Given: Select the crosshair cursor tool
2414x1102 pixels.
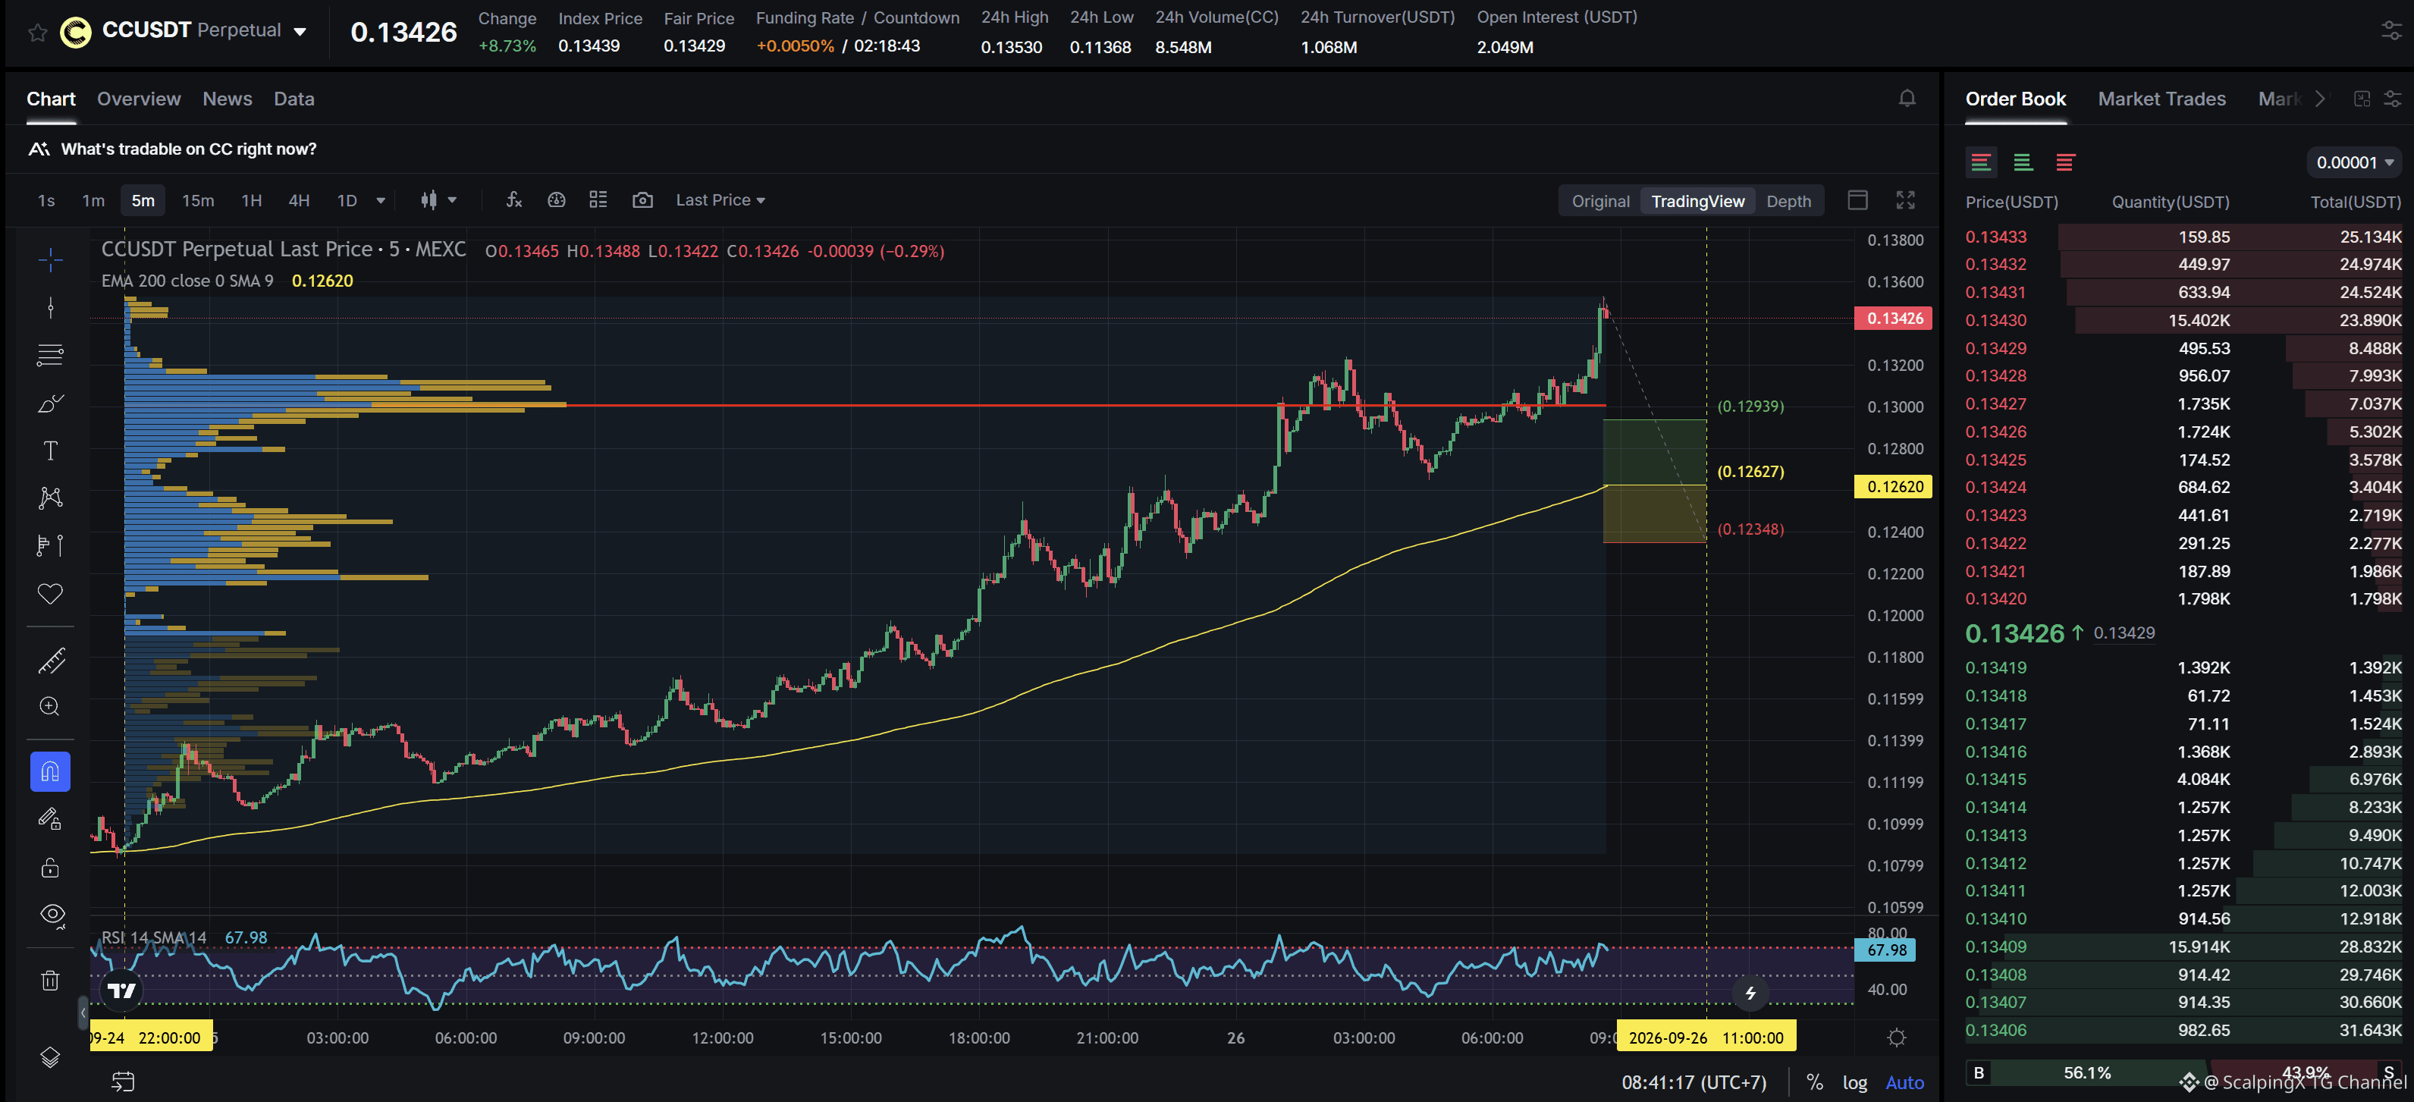Looking at the screenshot, I should pyautogui.click(x=51, y=259).
